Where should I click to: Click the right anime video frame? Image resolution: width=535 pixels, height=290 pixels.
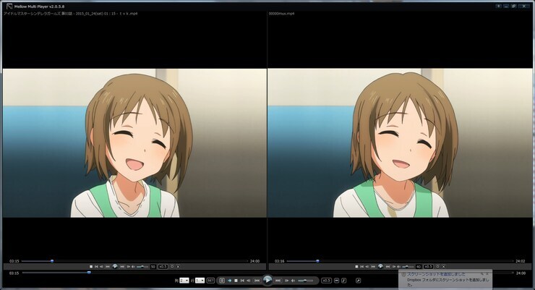401,143
